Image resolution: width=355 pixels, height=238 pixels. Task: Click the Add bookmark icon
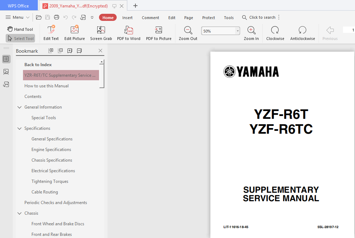(70, 51)
